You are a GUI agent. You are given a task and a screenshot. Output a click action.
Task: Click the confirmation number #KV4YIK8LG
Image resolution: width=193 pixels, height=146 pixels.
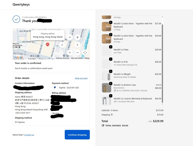(41, 17)
